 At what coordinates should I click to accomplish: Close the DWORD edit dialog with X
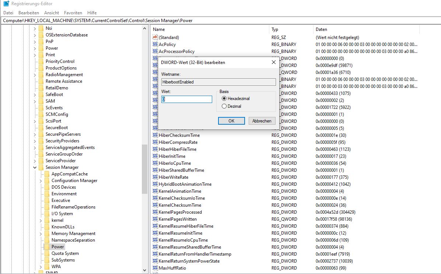pyautogui.click(x=274, y=62)
